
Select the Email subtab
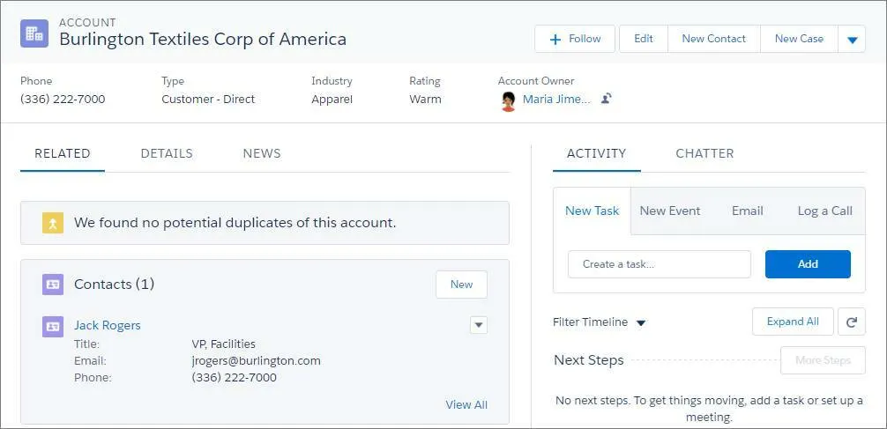[x=748, y=211]
